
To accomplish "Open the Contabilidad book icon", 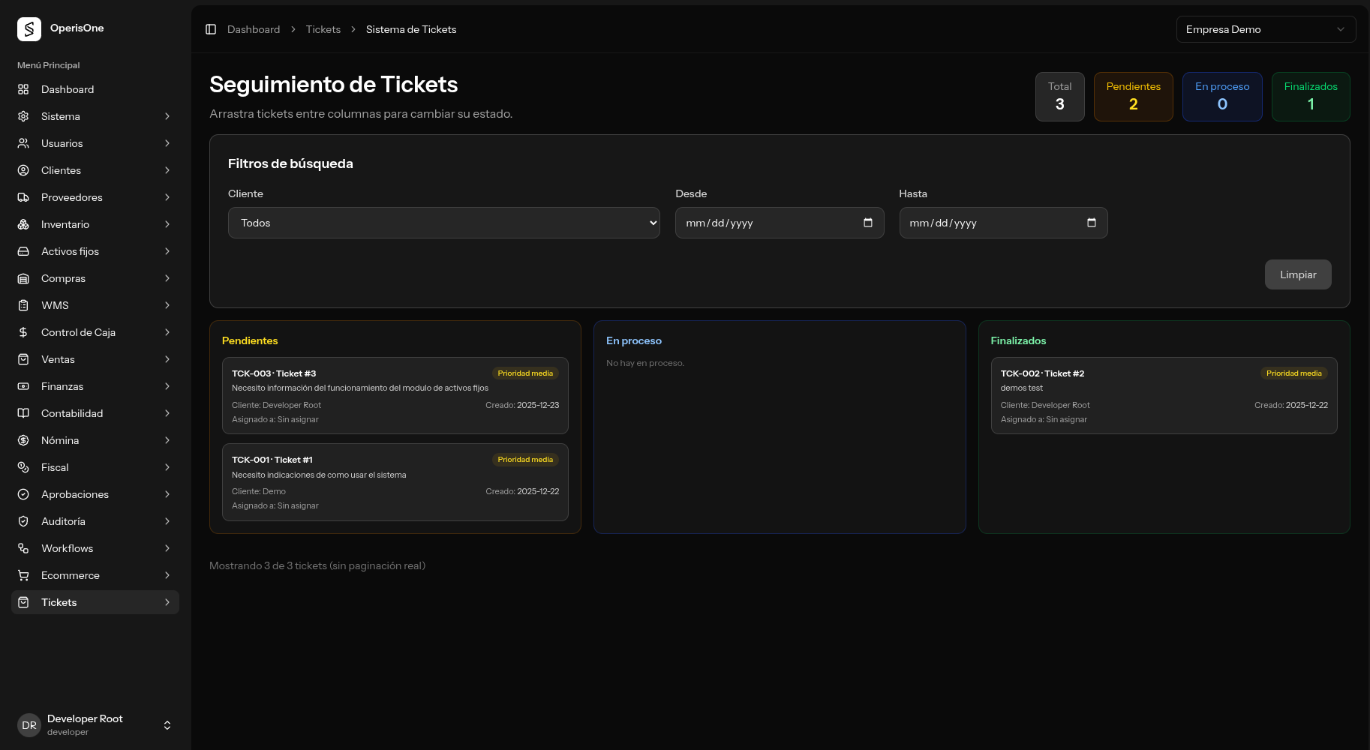I will [23, 413].
